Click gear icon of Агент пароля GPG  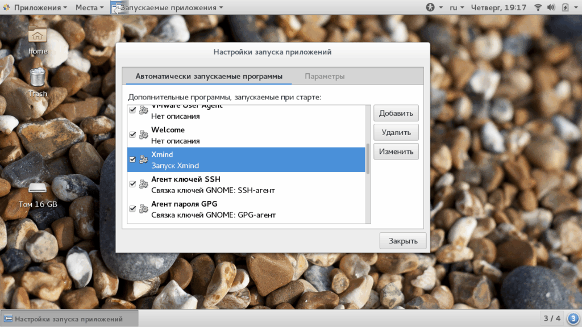[144, 209]
